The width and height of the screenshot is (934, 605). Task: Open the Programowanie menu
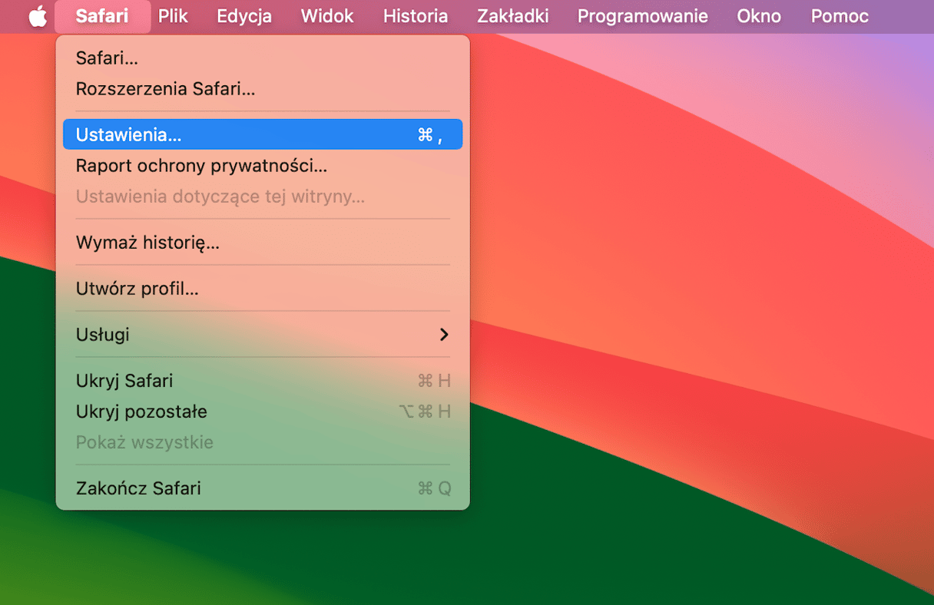tap(642, 16)
